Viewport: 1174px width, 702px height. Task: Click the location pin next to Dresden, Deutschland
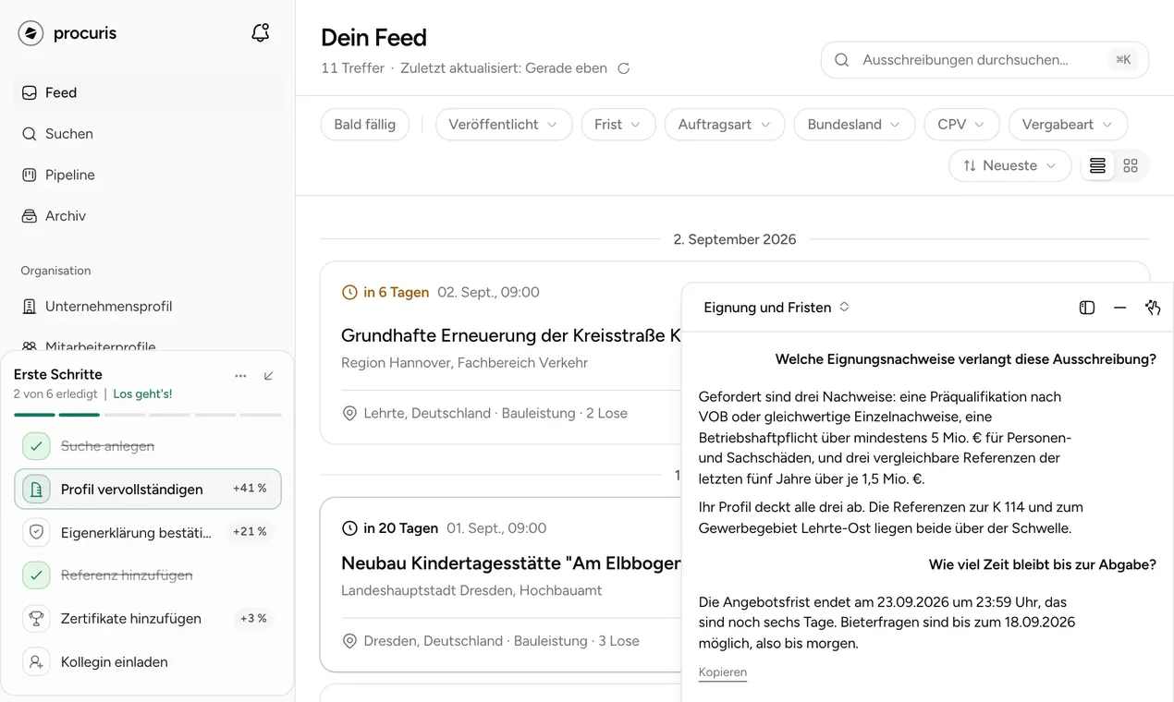349,641
